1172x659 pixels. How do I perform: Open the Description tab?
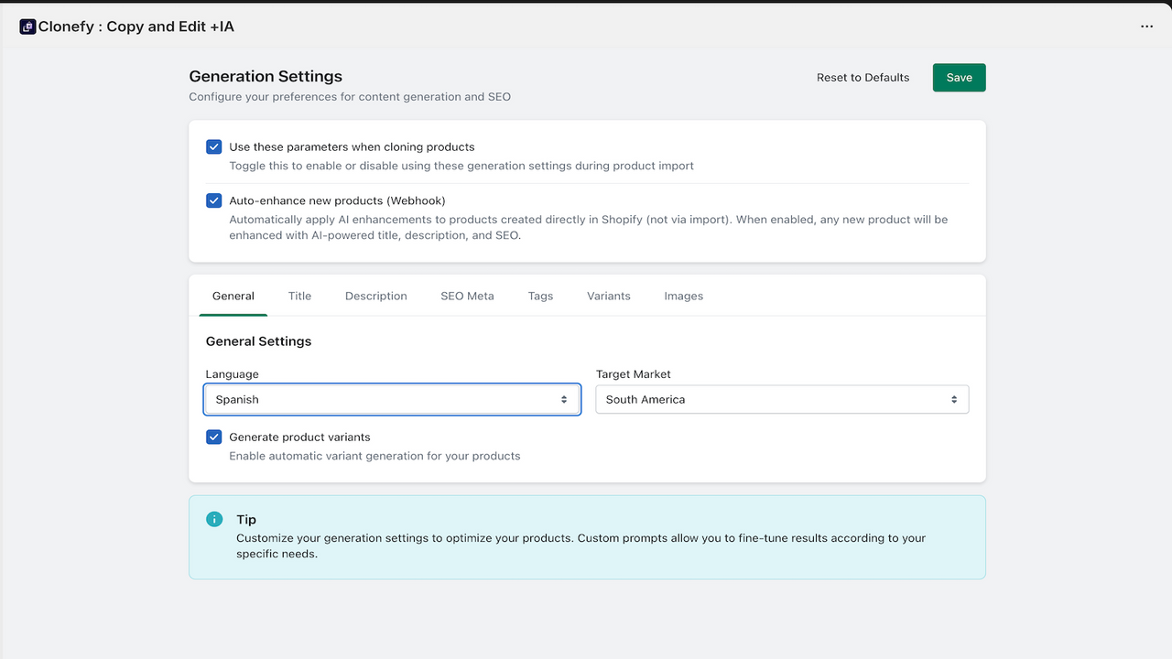(376, 296)
